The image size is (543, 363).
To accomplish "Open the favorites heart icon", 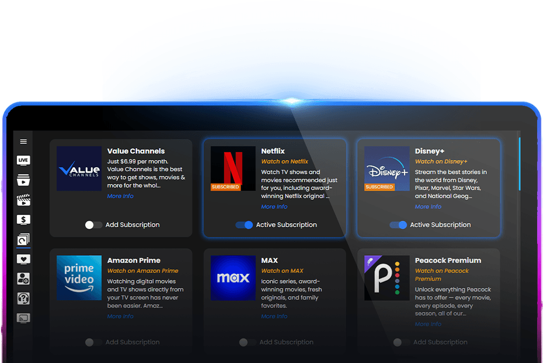I will pyautogui.click(x=23, y=259).
